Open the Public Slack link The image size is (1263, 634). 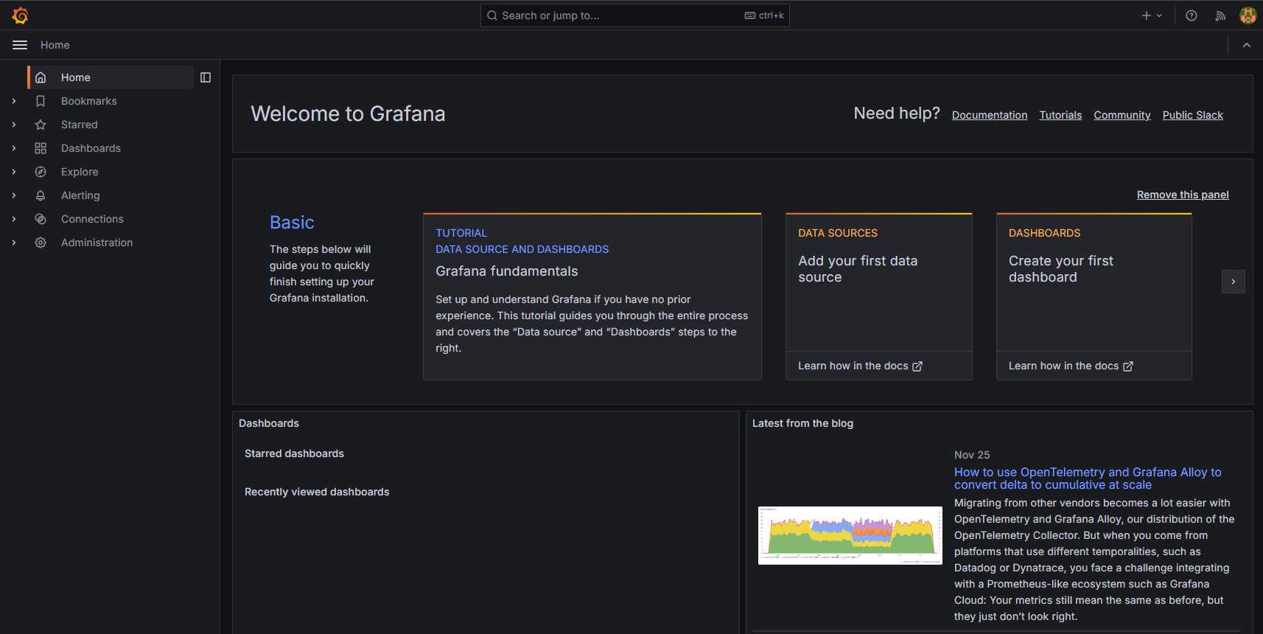[x=1192, y=115]
